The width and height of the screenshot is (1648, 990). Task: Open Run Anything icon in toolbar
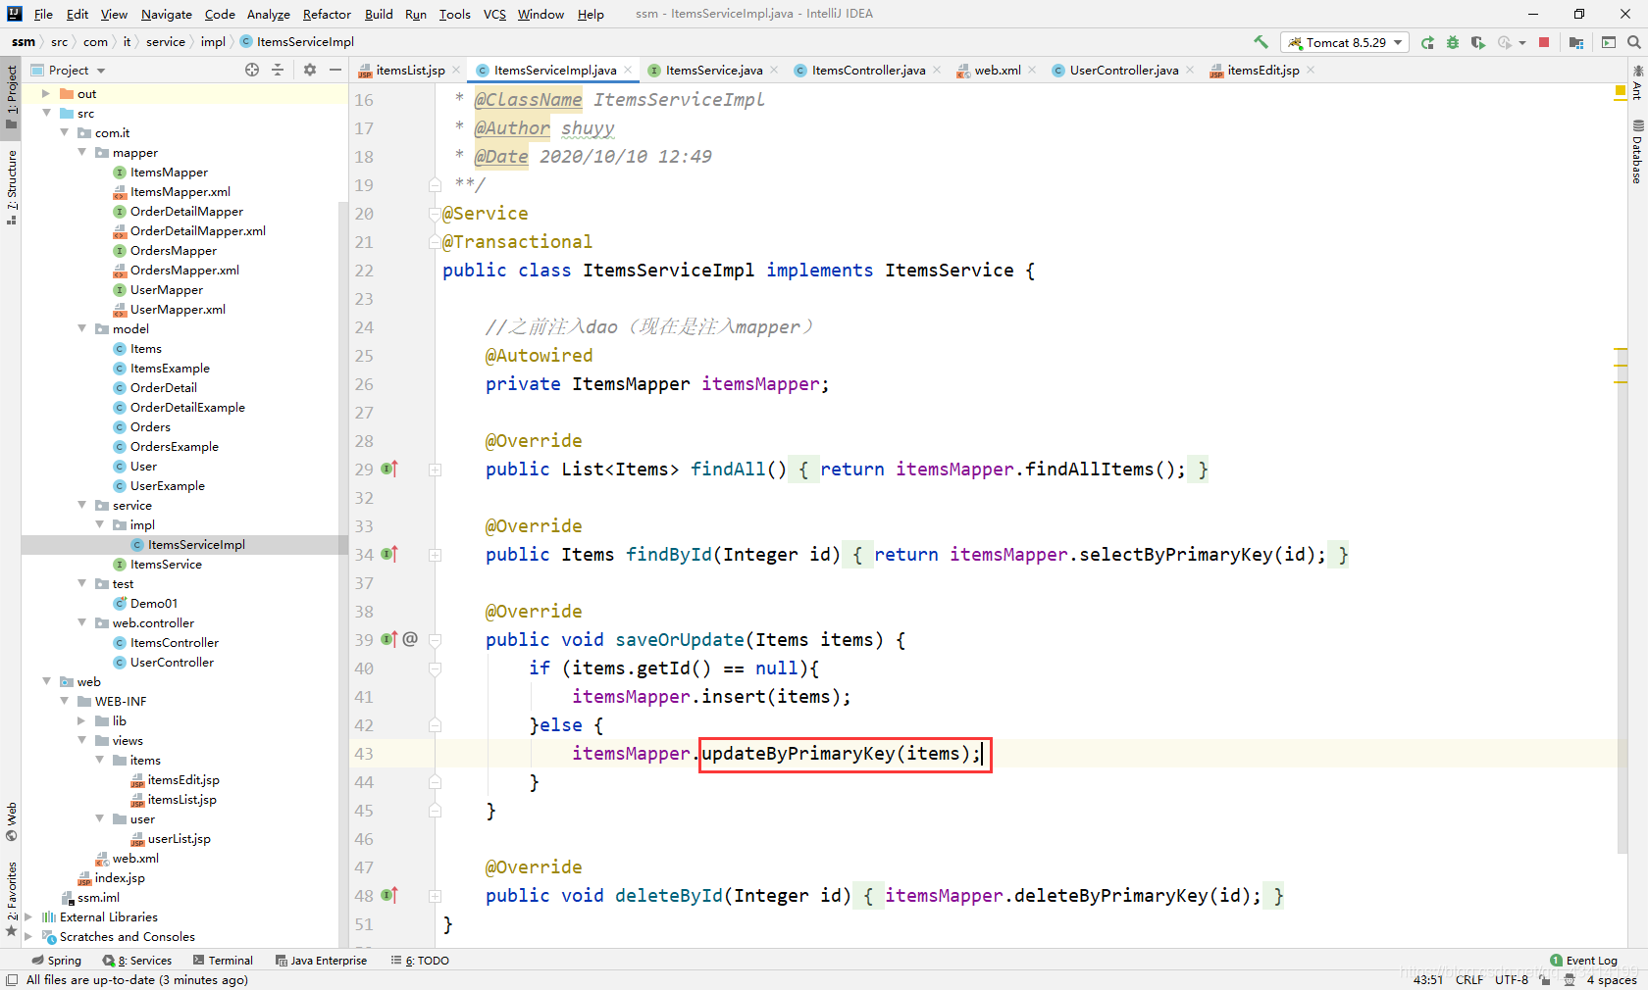click(1609, 42)
